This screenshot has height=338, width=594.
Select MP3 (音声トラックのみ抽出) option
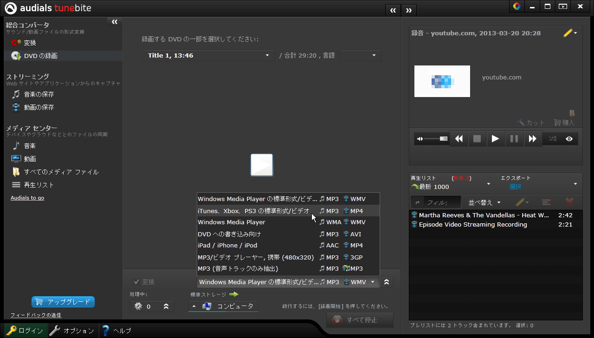(x=288, y=268)
